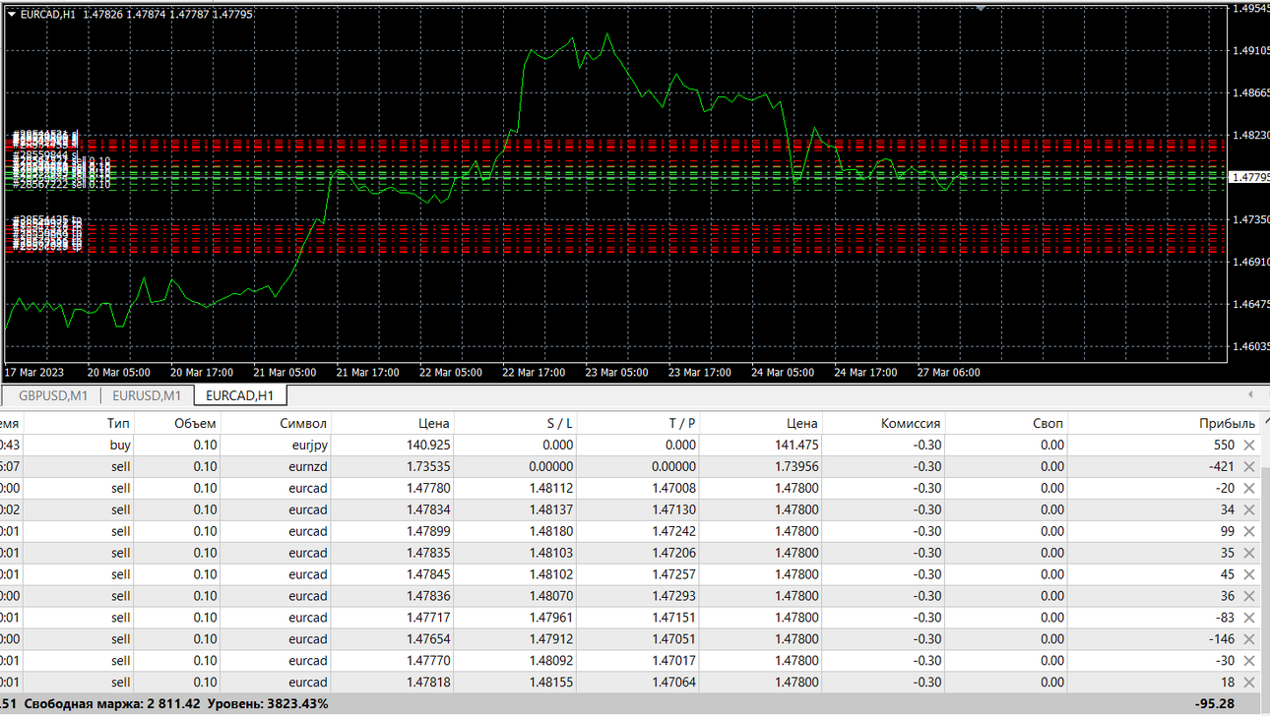Close the eurnzd sell order with X icon
Screen dimensions: 1270x716
point(1249,467)
